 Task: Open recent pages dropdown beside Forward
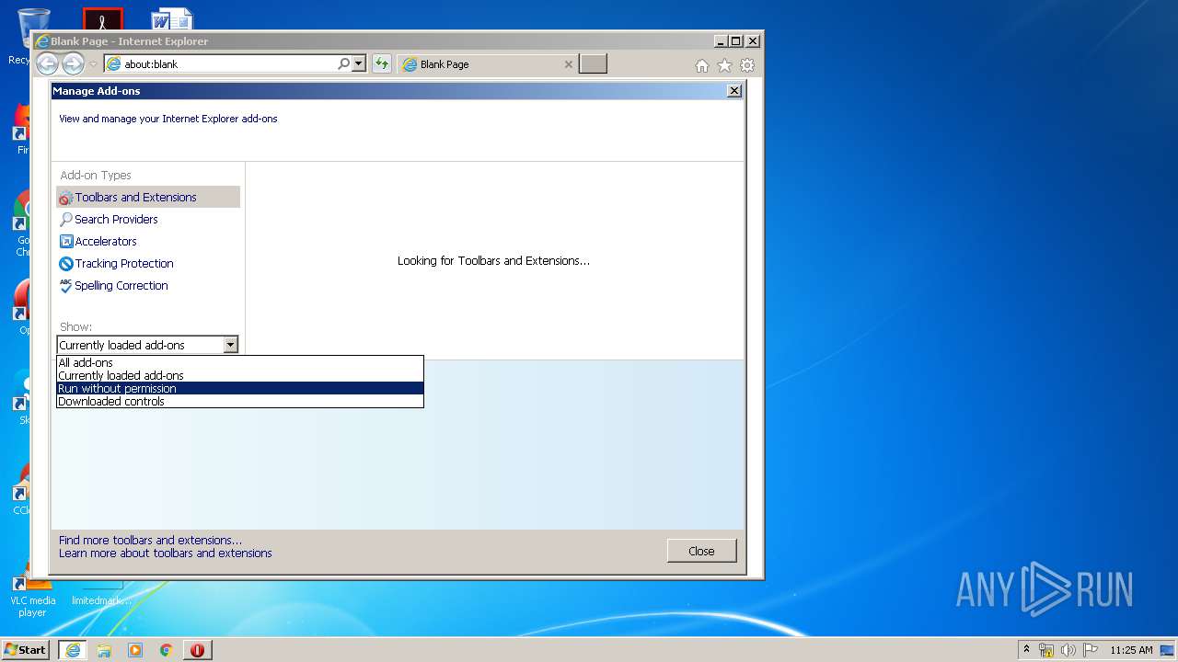tap(93, 64)
